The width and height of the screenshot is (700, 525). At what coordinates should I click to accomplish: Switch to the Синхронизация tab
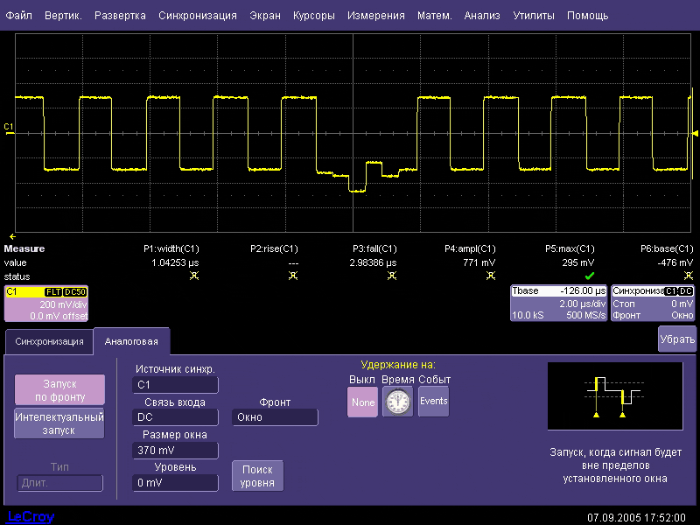tap(49, 341)
